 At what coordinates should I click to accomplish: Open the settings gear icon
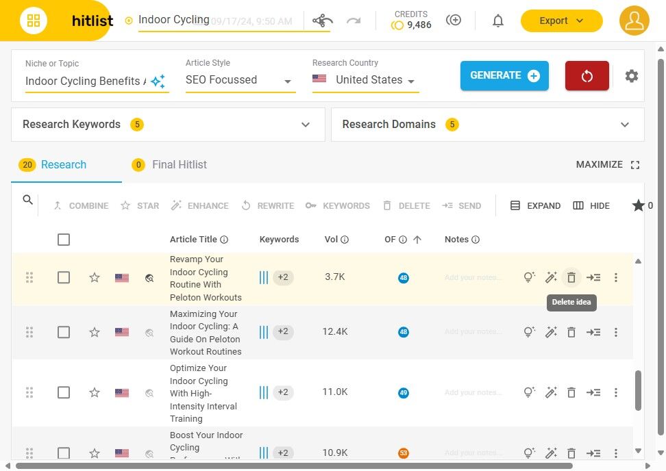pyautogui.click(x=631, y=76)
